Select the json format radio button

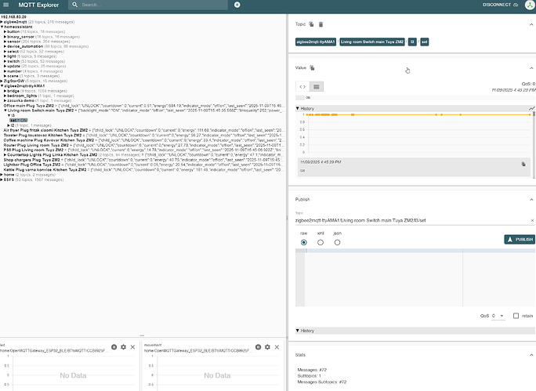pyautogui.click(x=337, y=242)
